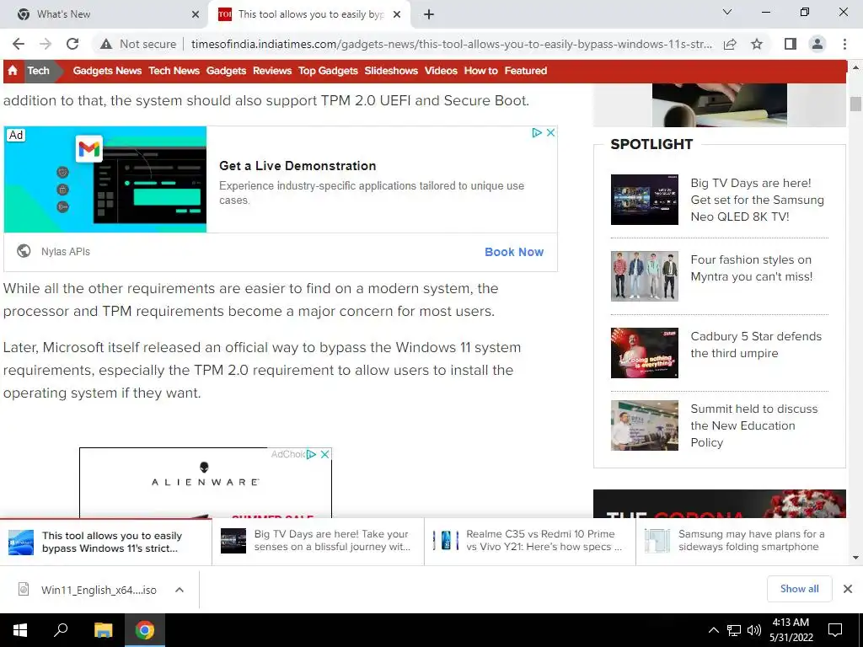Click the page scrollbar down arrow
Image resolution: width=863 pixels, height=647 pixels.
(855, 558)
